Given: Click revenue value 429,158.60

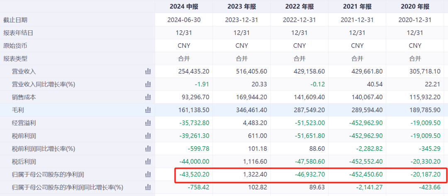Looking at the screenshot, I should point(309,71).
